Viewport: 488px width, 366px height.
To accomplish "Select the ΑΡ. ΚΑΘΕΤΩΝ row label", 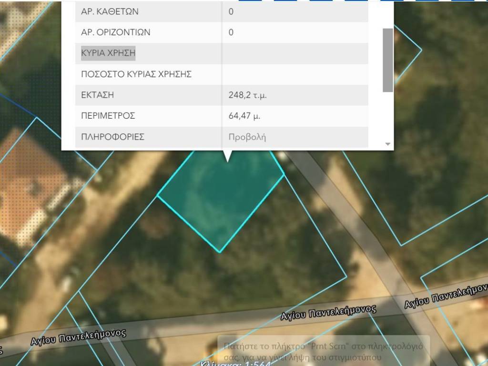I will pyautogui.click(x=110, y=11).
